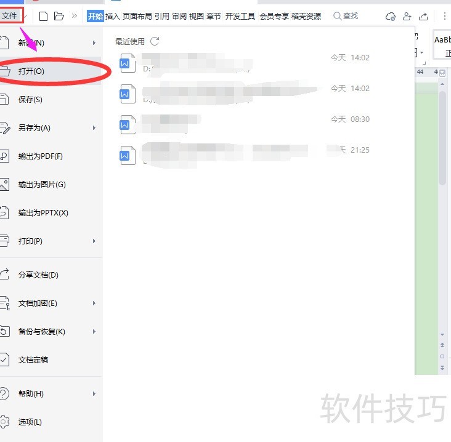This screenshot has width=451, height=442.
Task: Click the 打开 folder icon in menu
Action: pos(5,71)
